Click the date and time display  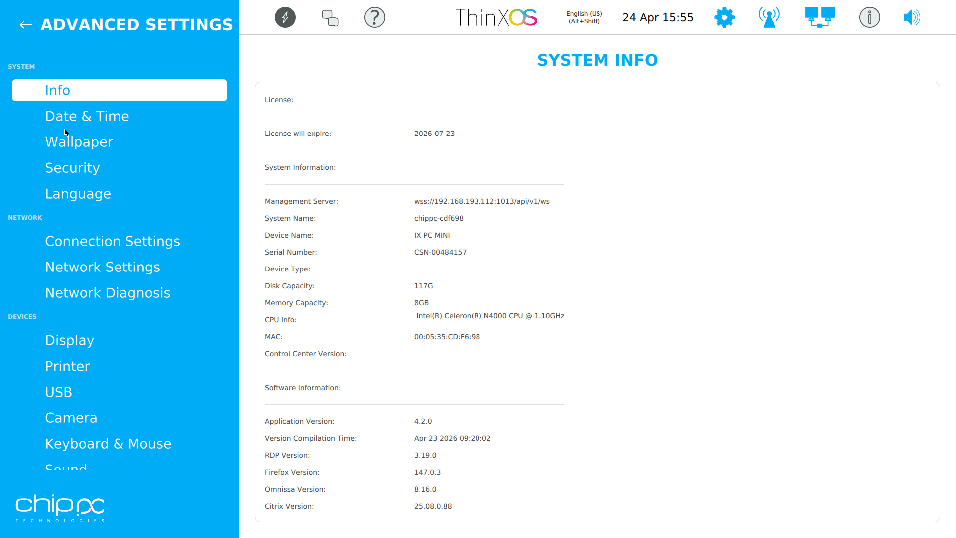click(658, 17)
